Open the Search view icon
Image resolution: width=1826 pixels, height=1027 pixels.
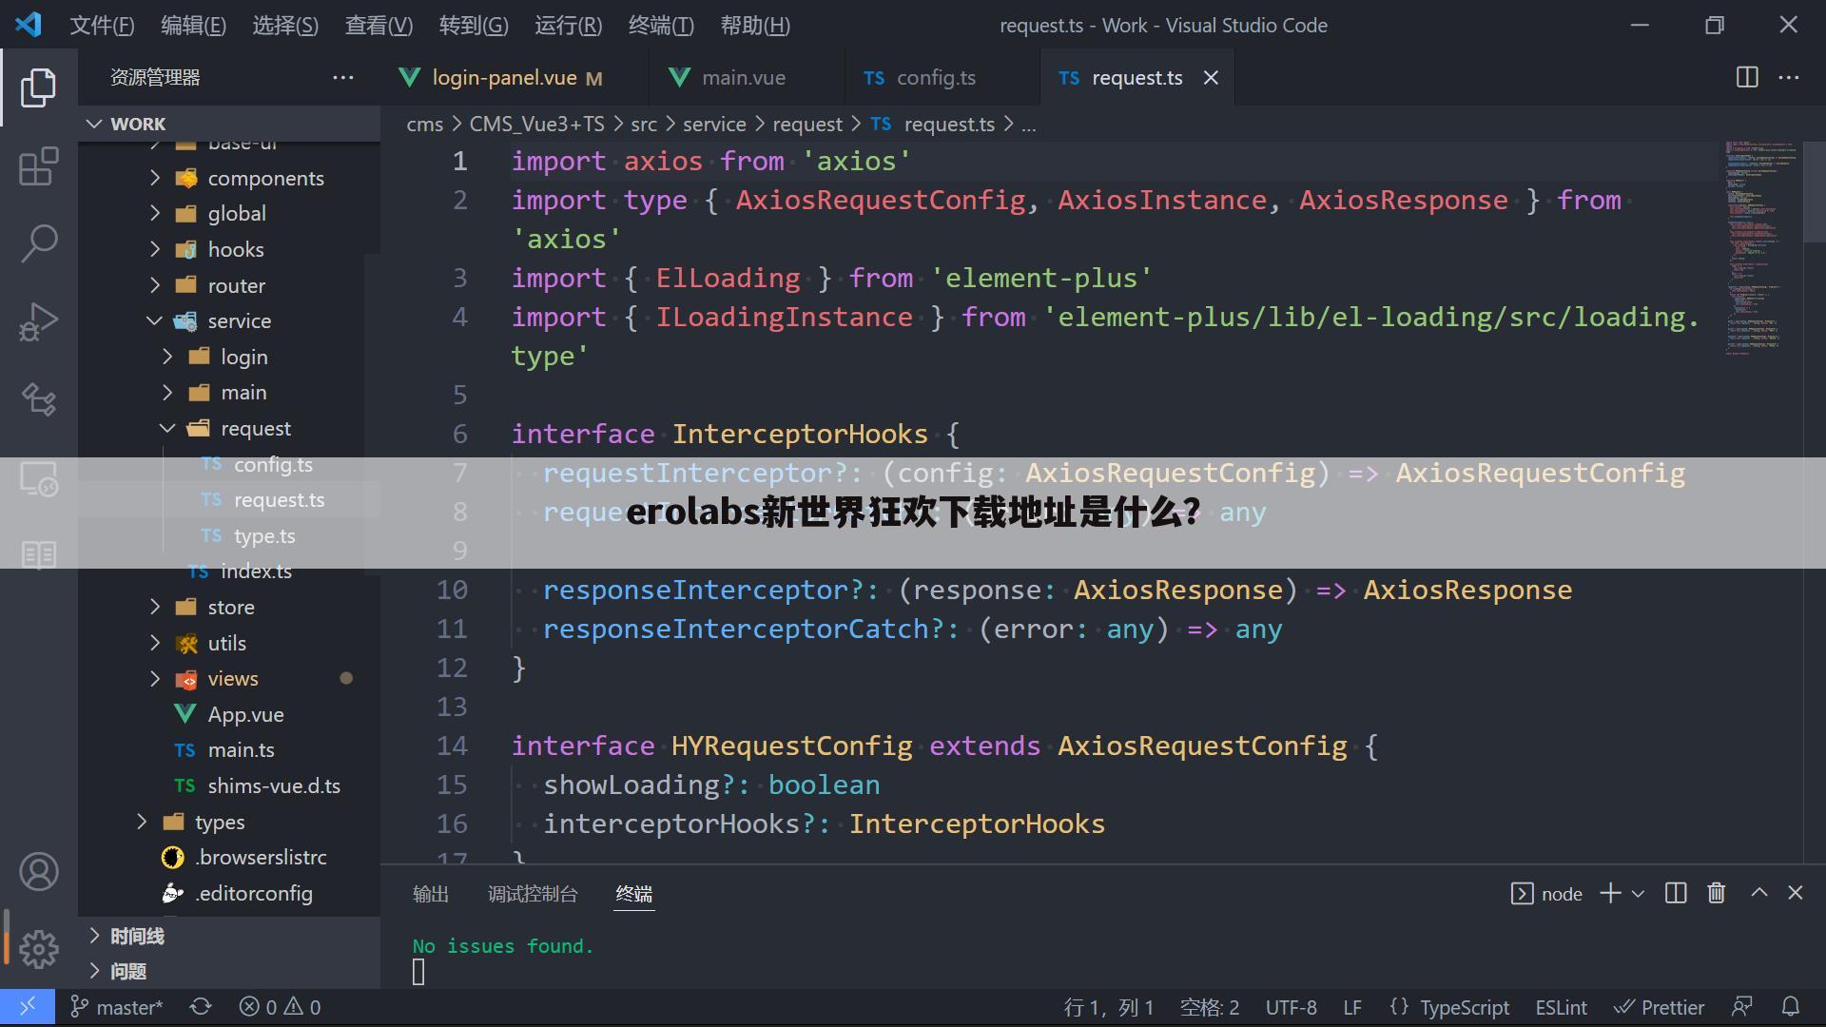pos(38,243)
